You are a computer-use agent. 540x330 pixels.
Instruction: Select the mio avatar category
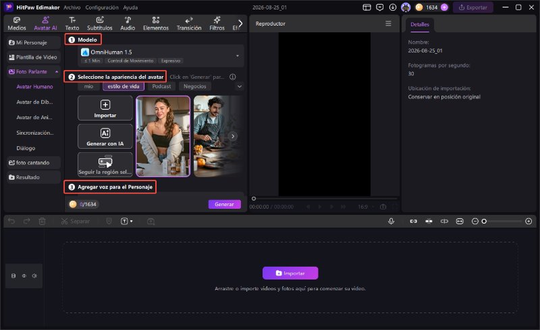(88, 86)
